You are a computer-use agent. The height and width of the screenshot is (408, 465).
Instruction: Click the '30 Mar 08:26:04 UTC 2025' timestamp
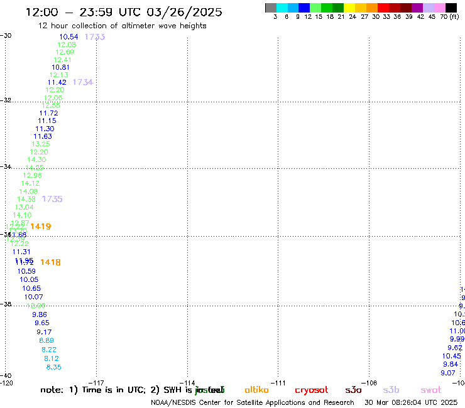pyautogui.click(x=411, y=402)
